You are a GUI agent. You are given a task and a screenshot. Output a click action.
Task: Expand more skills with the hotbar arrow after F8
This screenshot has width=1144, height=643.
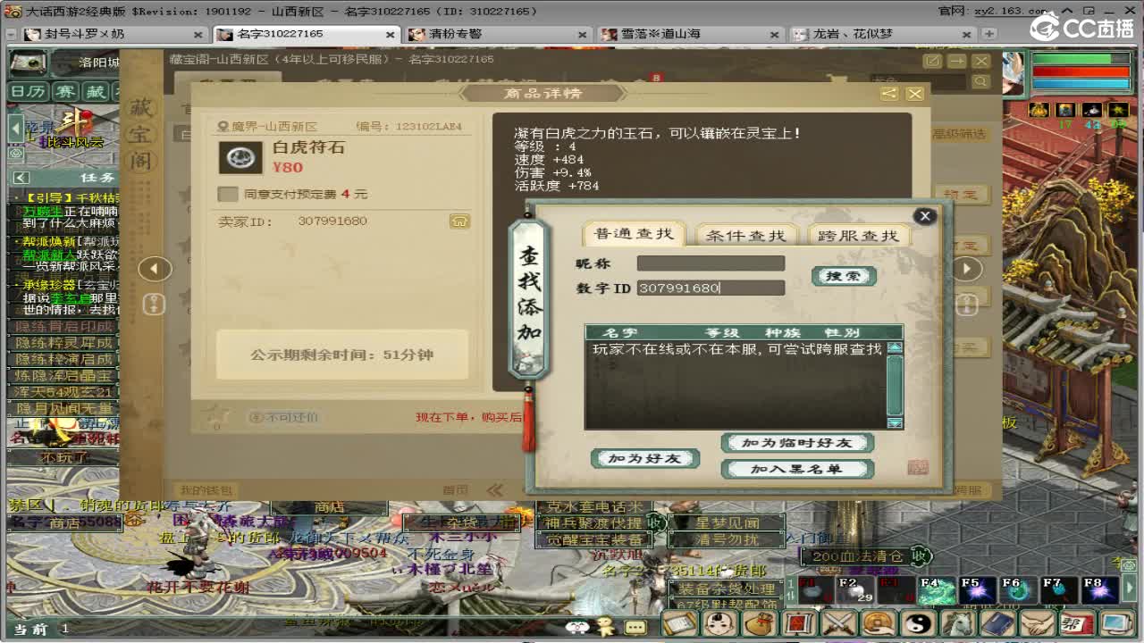1130,589
